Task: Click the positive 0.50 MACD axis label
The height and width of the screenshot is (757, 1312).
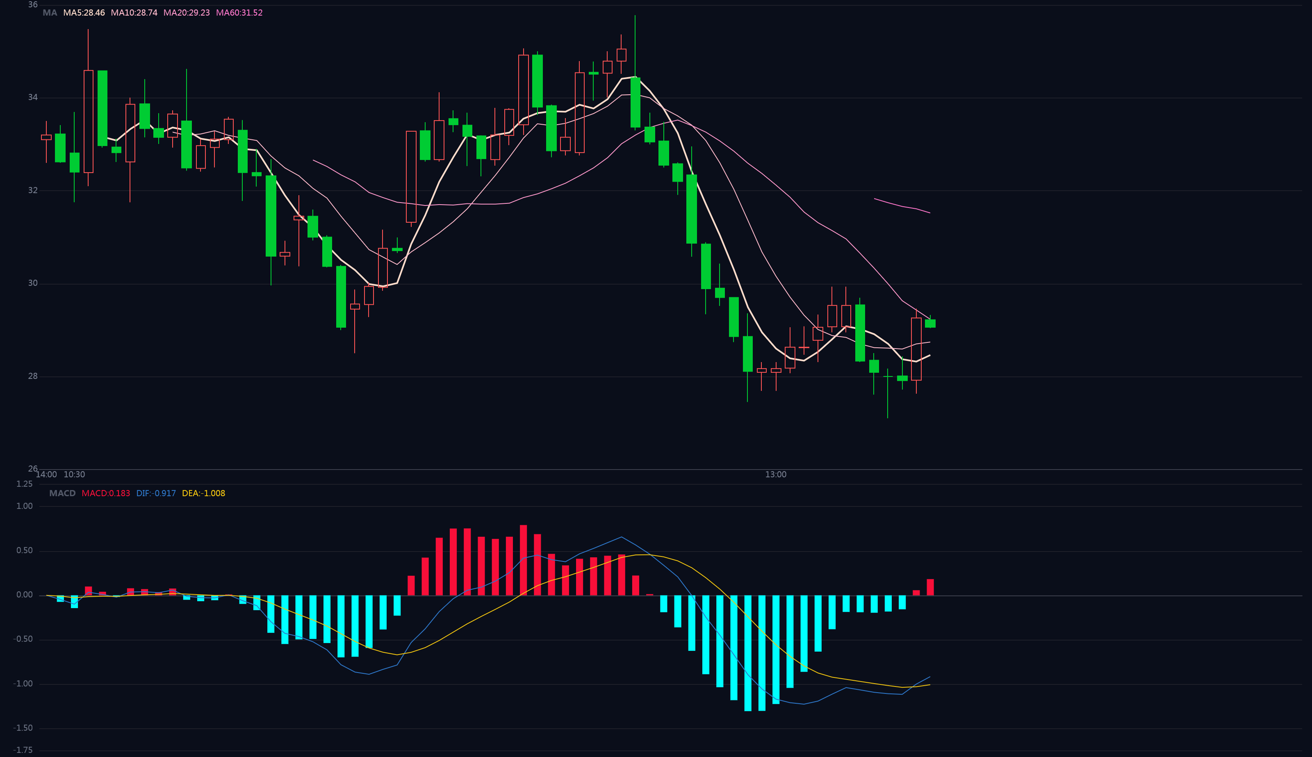Action: tap(25, 550)
